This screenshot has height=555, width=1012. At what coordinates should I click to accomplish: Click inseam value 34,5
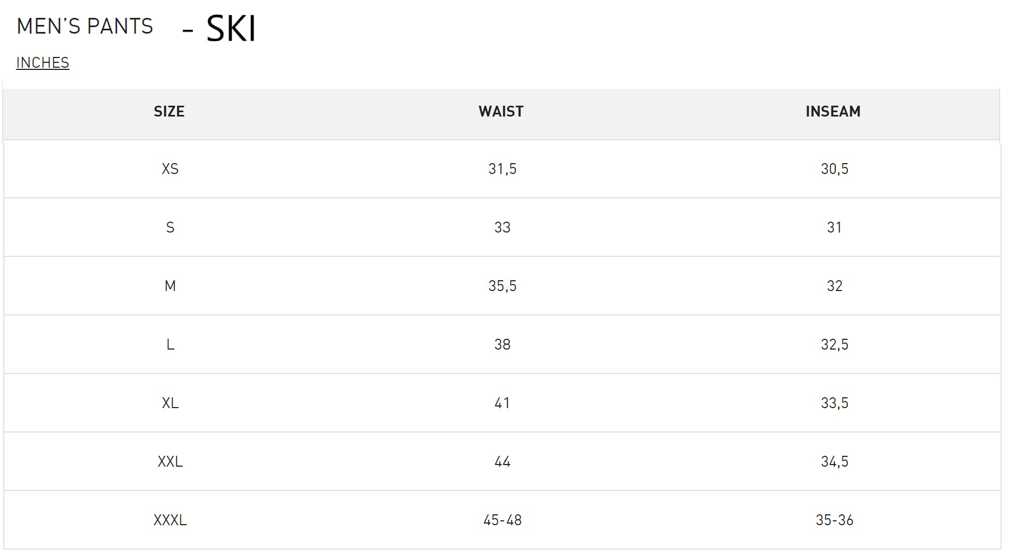click(x=834, y=462)
